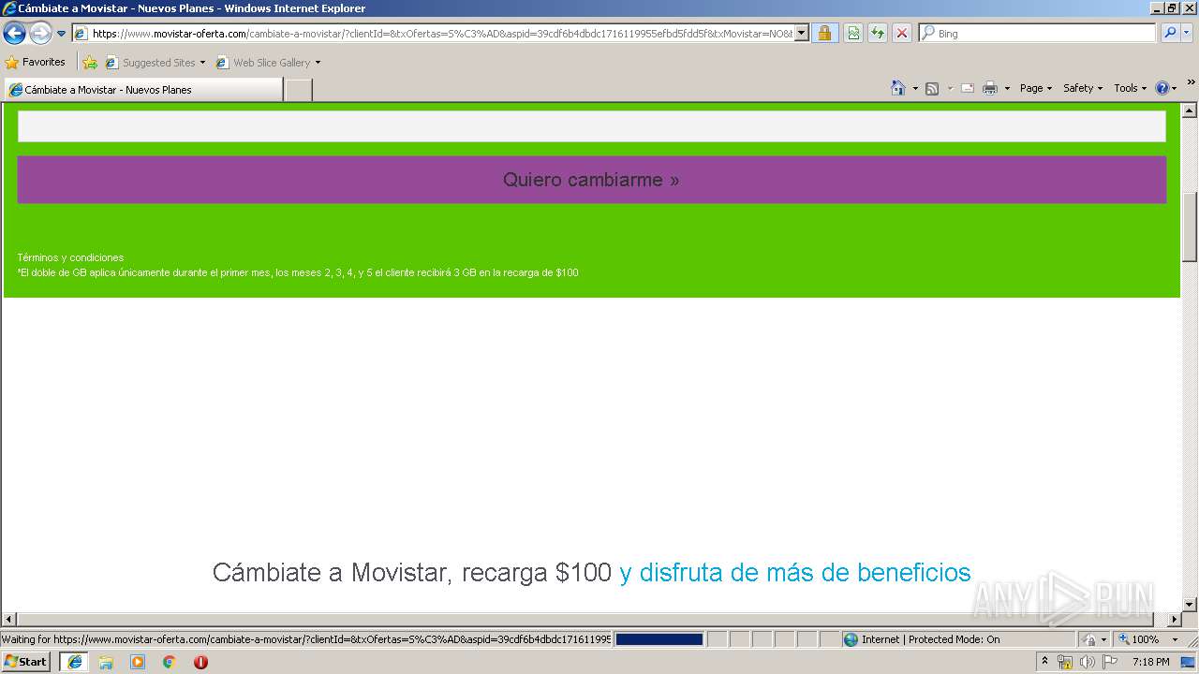Viewport: 1199px width, 674px height.
Task: Click the Home icon
Action: 898,88
